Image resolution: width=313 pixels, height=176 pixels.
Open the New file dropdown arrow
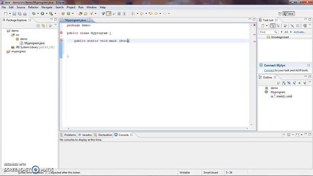pos(10,14)
